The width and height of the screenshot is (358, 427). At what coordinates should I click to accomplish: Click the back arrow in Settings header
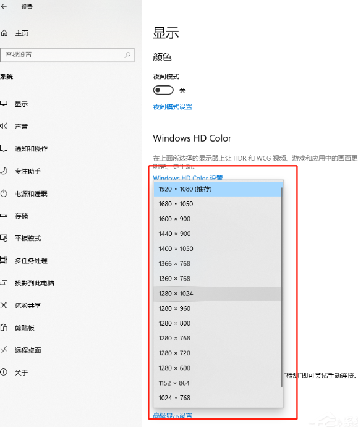4,7
